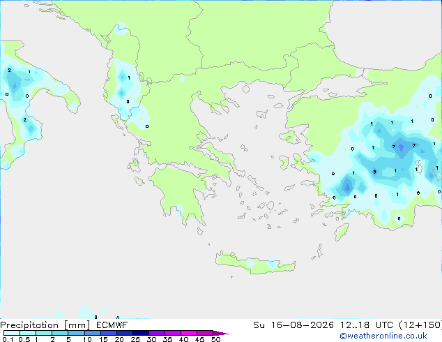Click the 2–5 mm legend swatch
The image size is (442, 342).
coord(60,333)
